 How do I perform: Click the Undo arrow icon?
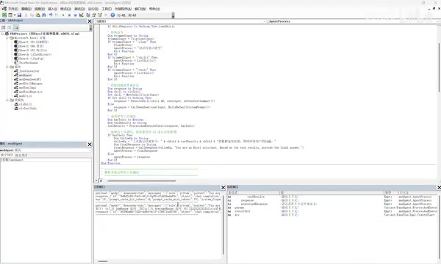click(x=51, y=15)
